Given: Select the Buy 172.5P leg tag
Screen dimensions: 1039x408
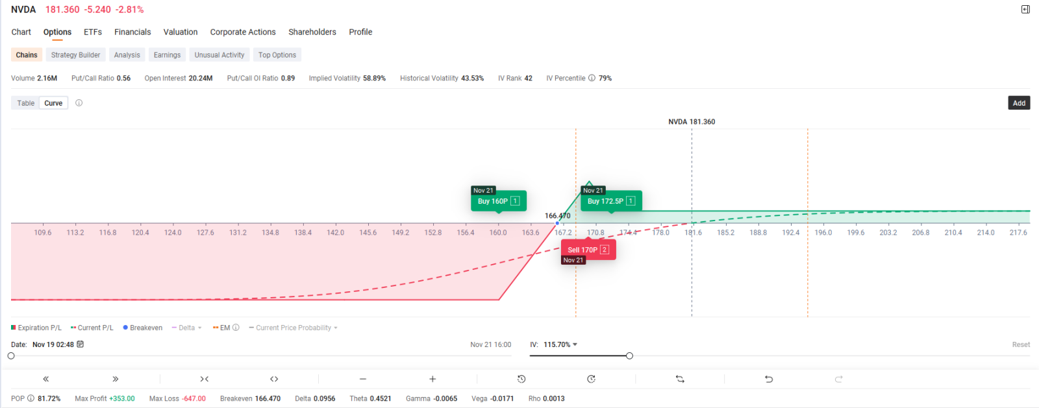Looking at the screenshot, I should point(611,201).
